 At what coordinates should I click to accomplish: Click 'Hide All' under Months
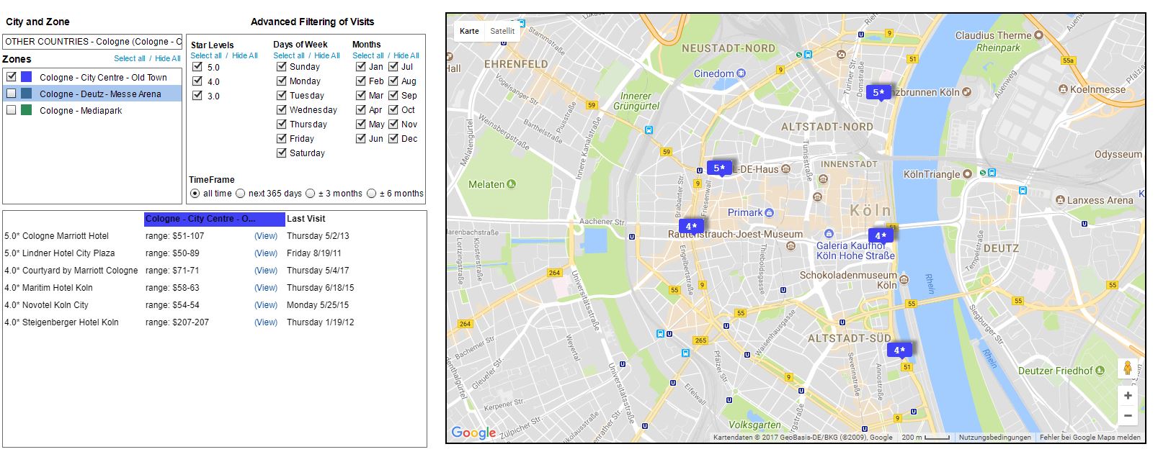point(406,55)
